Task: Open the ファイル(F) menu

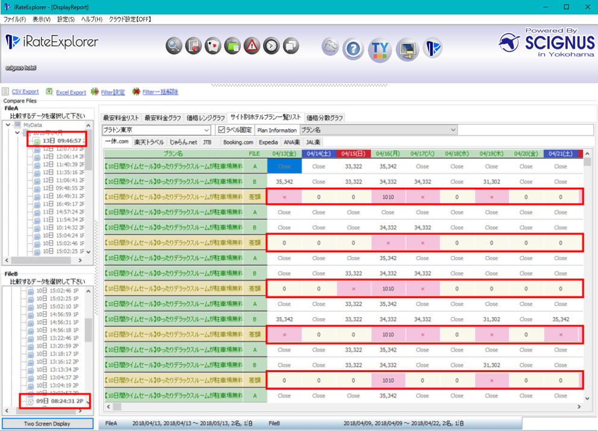Action: 15,19
